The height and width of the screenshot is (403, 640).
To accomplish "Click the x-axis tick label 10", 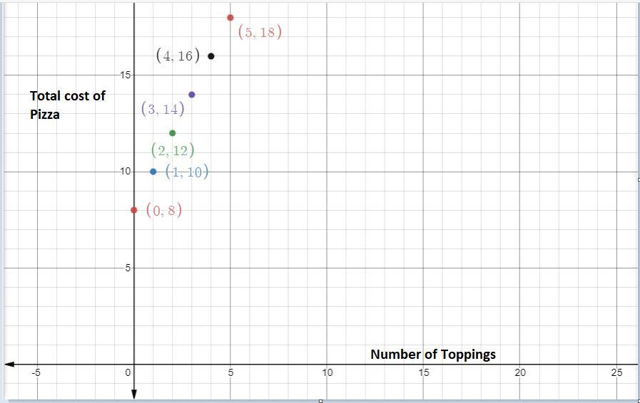I will coord(327,372).
